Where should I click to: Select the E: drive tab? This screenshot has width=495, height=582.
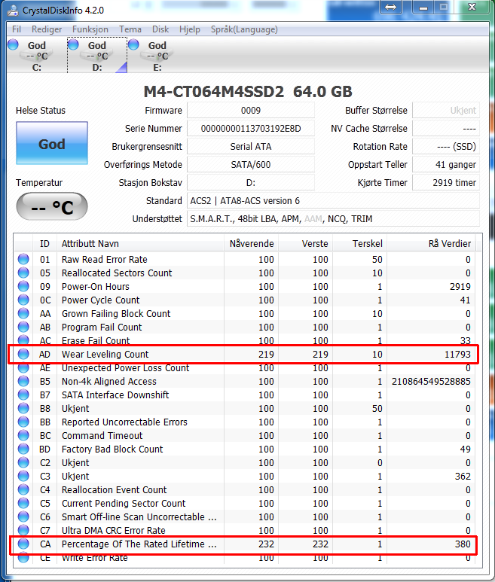(x=157, y=56)
